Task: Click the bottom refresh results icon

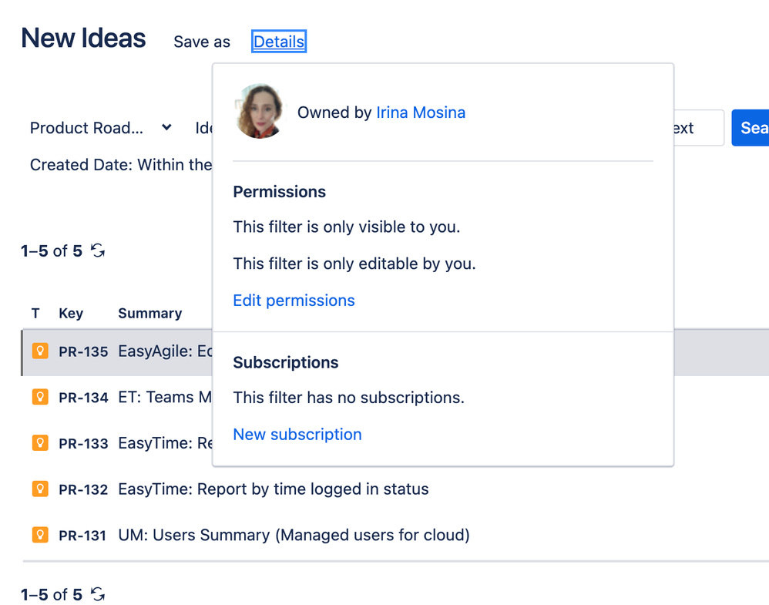Action: (98, 594)
